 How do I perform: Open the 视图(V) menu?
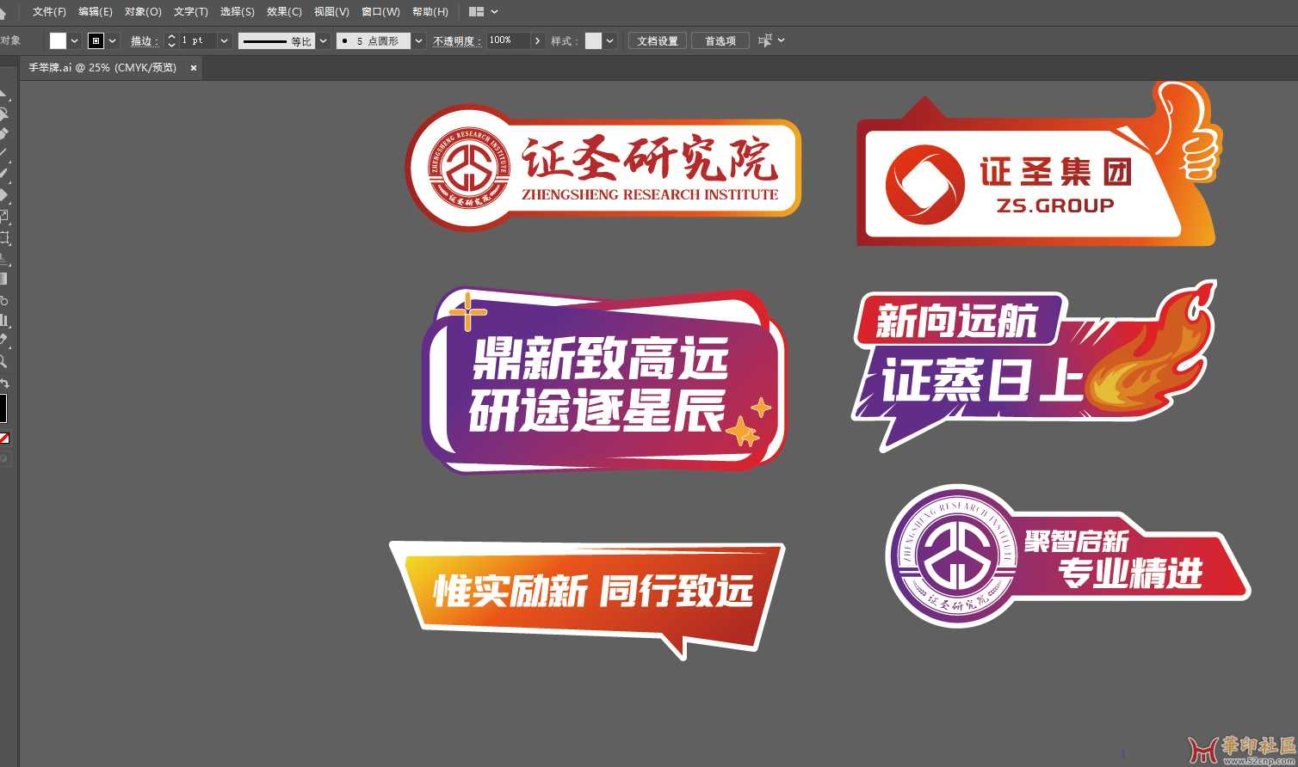click(x=331, y=11)
